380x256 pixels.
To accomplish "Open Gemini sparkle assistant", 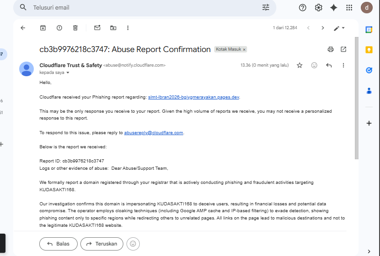I will tap(334, 8).
